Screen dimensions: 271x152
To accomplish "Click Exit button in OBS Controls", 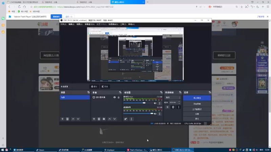I will pyautogui.click(x=197, y=119).
